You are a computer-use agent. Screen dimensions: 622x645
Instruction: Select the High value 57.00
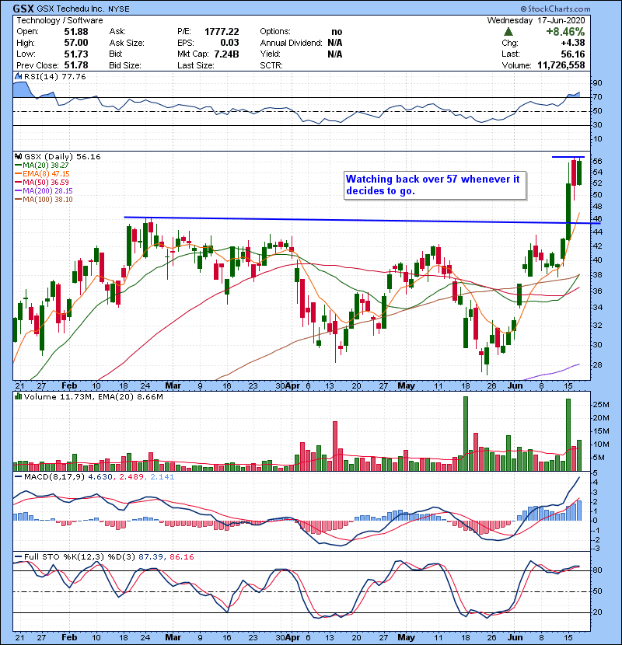76,43
